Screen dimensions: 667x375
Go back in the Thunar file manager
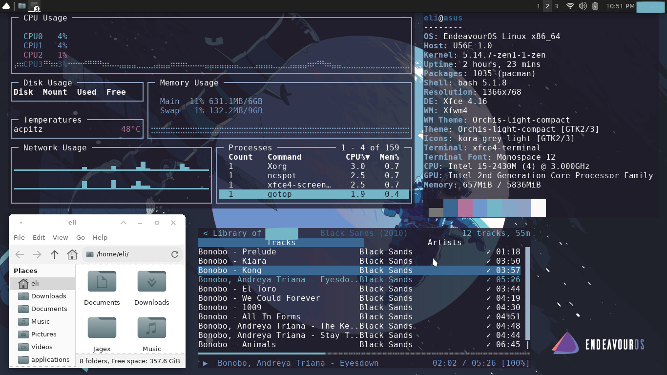click(20, 254)
